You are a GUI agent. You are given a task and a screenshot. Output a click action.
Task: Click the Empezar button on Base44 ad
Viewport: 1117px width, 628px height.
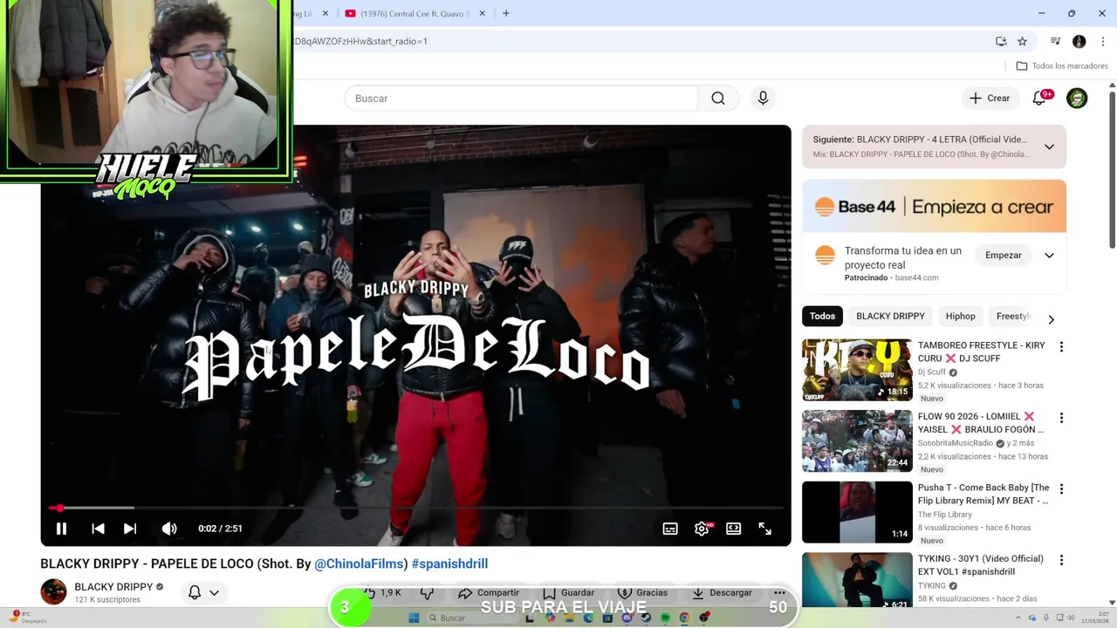tap(1004, 256)
